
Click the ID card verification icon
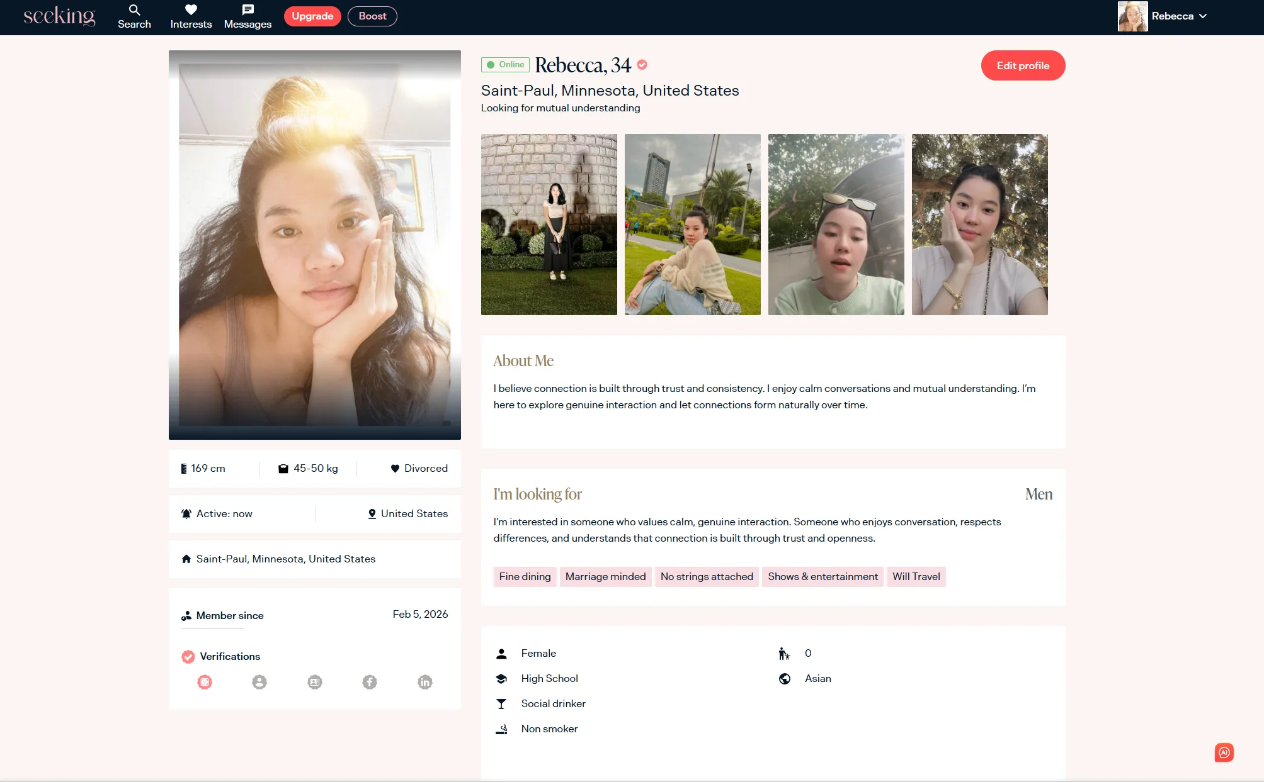click(315, 682)
